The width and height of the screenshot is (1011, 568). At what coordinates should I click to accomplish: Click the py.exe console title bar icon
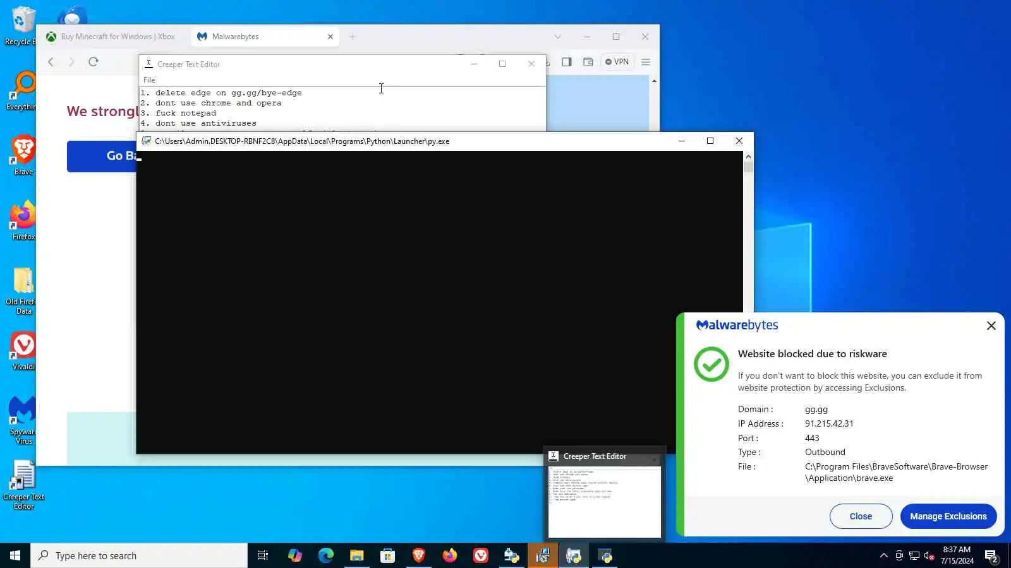coord(147,141)
